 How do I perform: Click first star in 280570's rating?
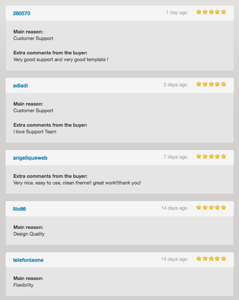tap(199, 12)
